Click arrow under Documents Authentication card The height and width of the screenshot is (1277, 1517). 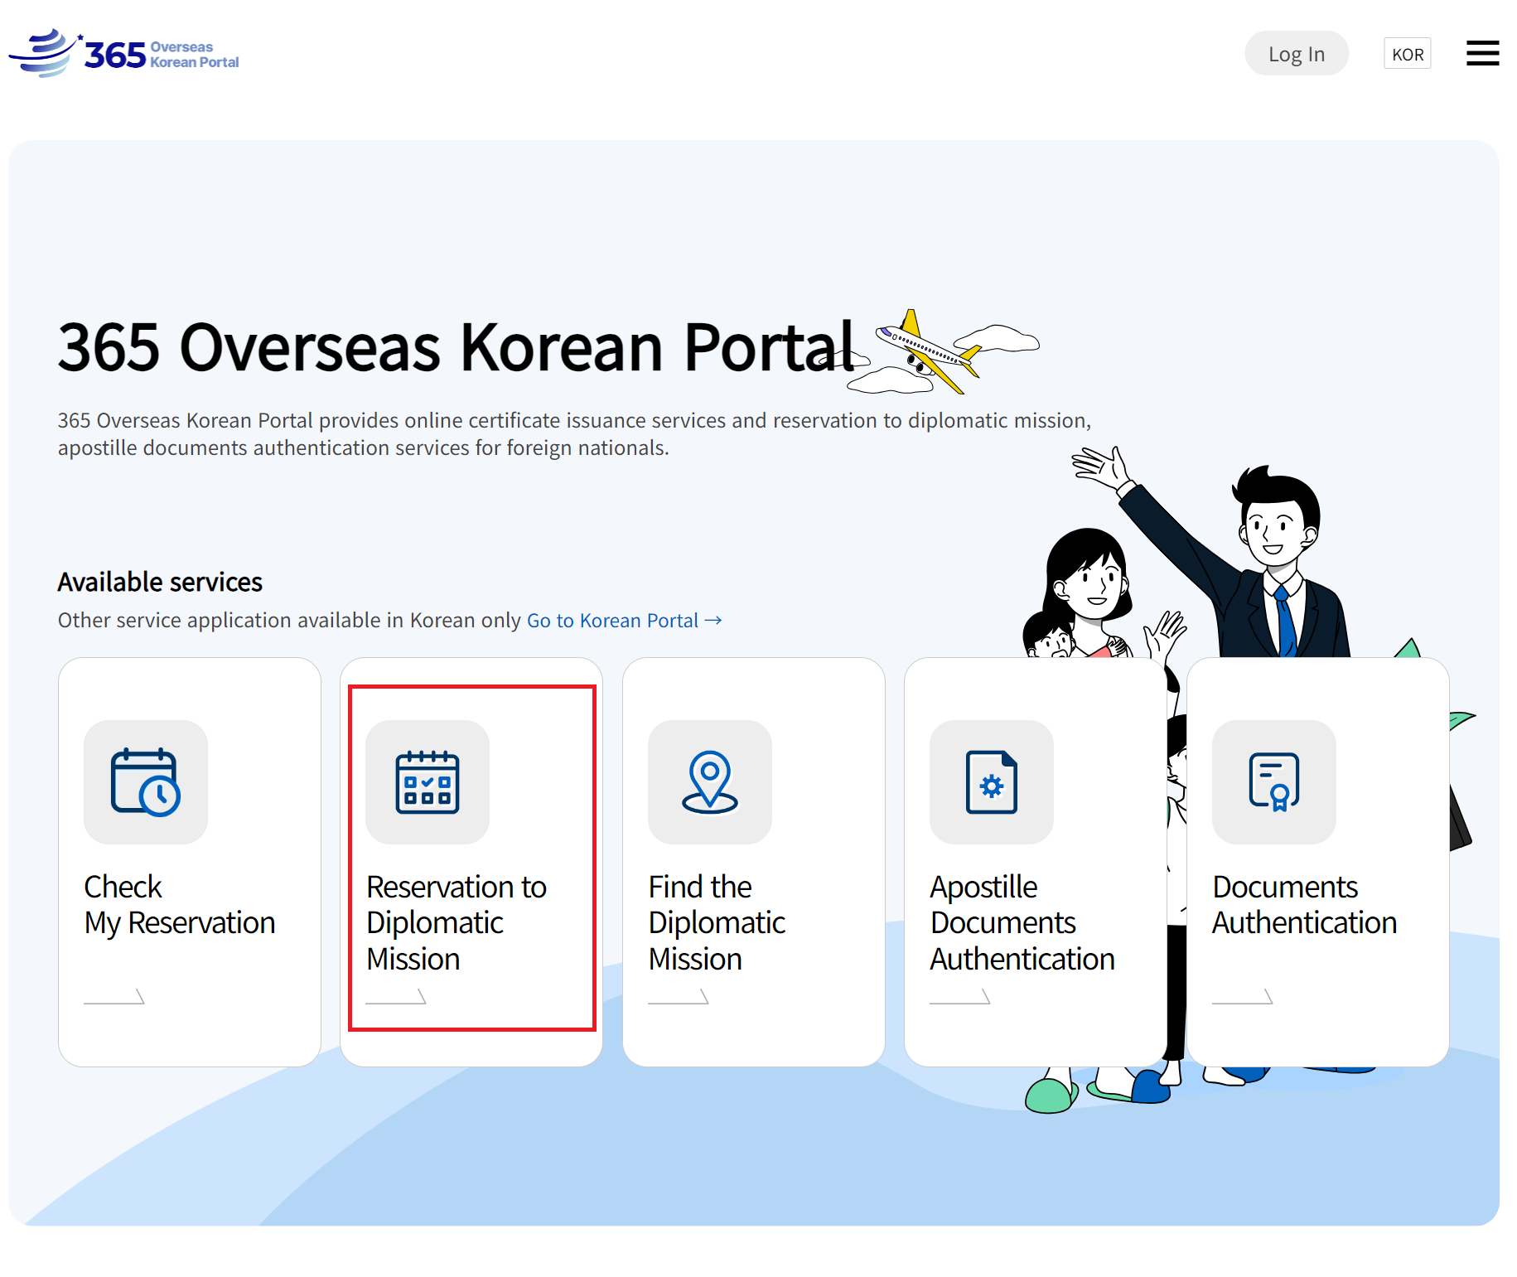tap(1243, 996)
